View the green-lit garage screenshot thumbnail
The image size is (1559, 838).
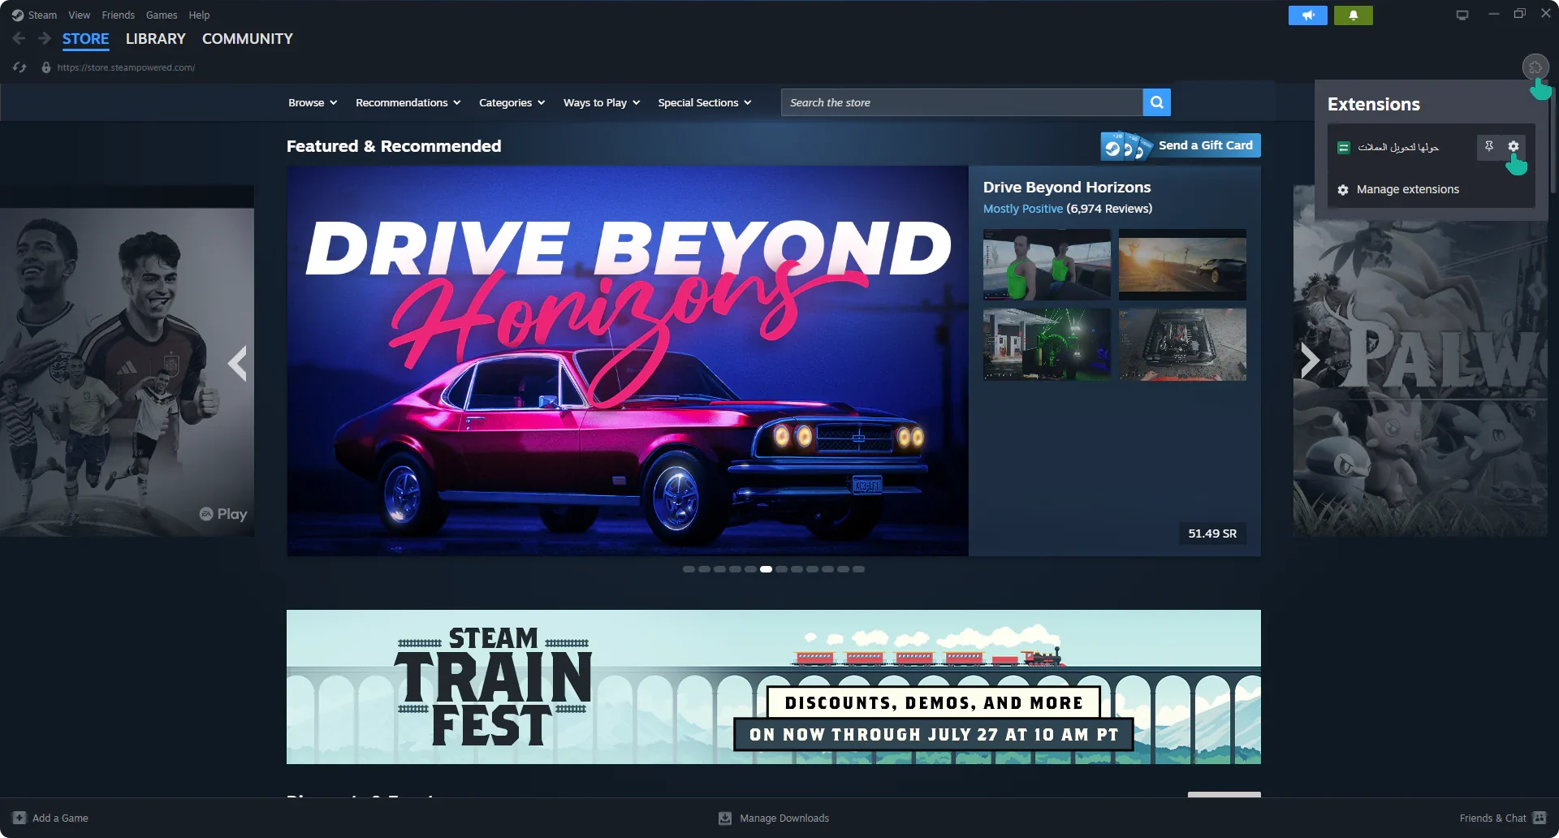(1047, 344)
